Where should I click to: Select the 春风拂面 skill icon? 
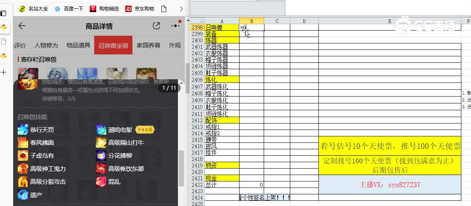point(23,143)
